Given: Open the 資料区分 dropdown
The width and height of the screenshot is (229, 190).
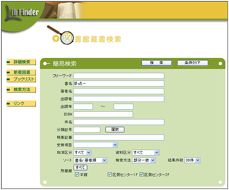Looking at the screenshot, I should point(146,153).
